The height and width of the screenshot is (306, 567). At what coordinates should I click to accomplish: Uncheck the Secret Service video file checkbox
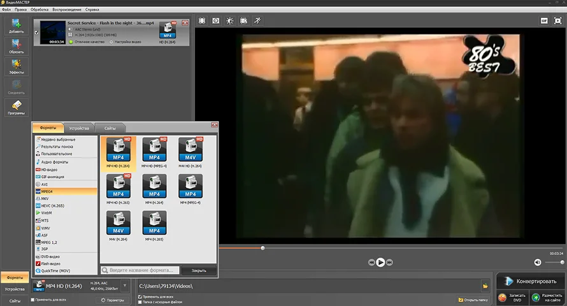(36, 33)
